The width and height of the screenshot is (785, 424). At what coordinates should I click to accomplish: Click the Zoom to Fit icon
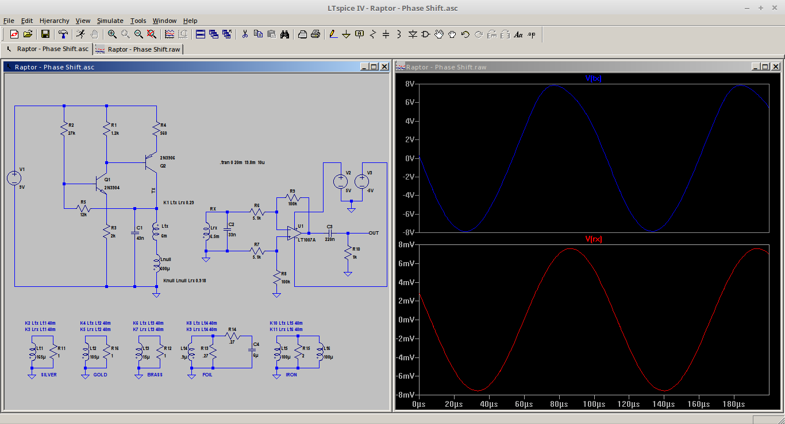(x=152, y=34)
